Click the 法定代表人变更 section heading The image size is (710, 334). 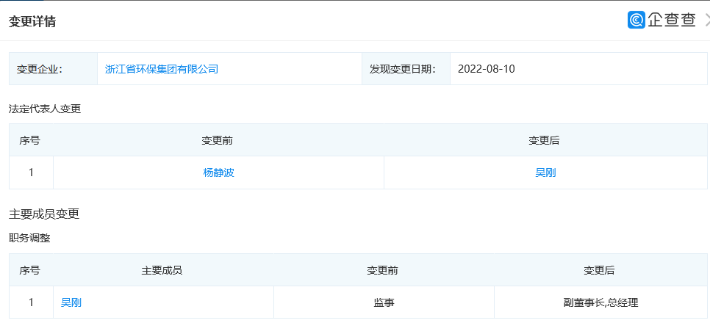click(45, 109)
